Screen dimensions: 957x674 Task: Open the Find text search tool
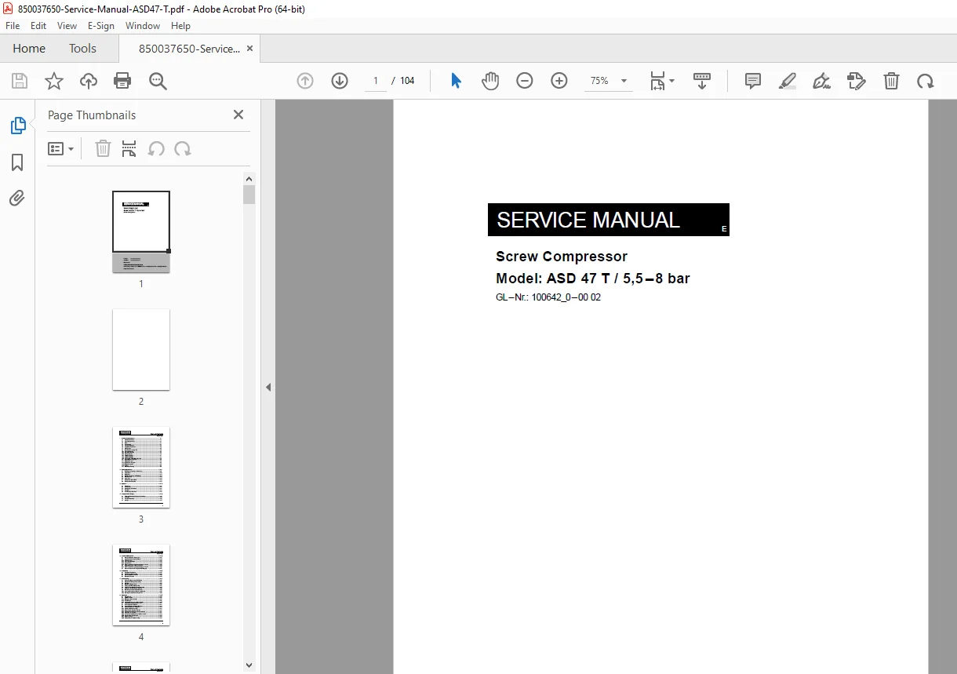[158, 81]
